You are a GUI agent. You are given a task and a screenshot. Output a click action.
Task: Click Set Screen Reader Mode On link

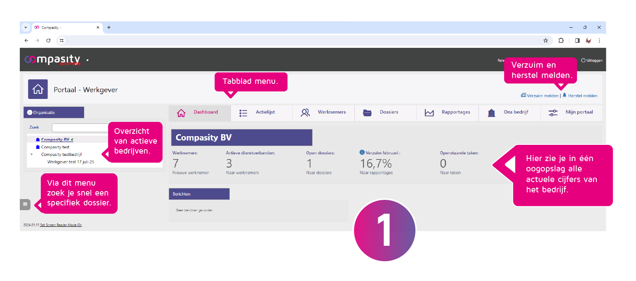(61, 225)
